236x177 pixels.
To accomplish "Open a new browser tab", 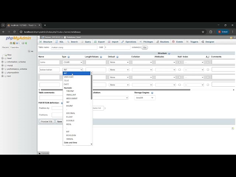I will [x=45, y=25].
